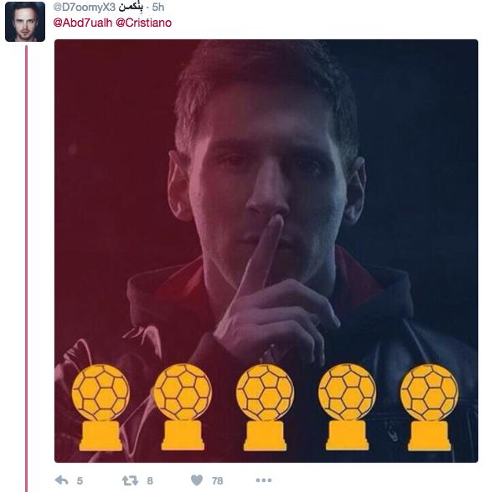Open the @D7oomyX3 handle link

click(85, 8)
